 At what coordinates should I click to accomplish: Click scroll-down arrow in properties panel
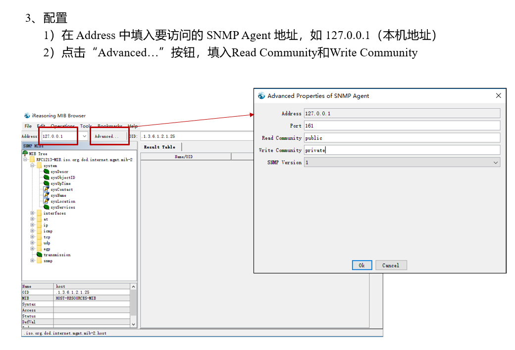133,324
